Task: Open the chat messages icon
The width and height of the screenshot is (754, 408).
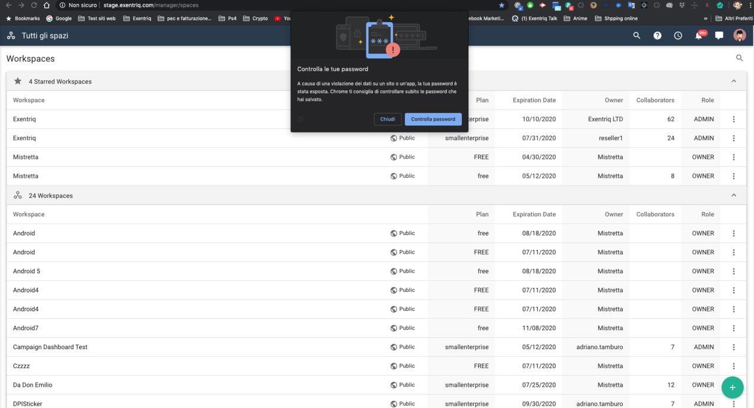Action: (719, 36)
